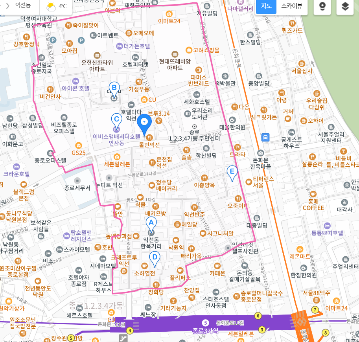Click the bus stop icon on 돈화문로
This screenshot has height=342, width=359.
265,137
